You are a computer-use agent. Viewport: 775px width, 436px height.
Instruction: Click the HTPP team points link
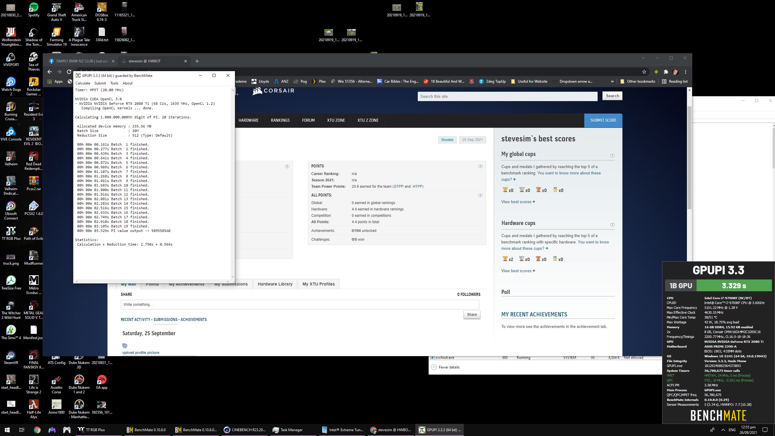point(417,187)
